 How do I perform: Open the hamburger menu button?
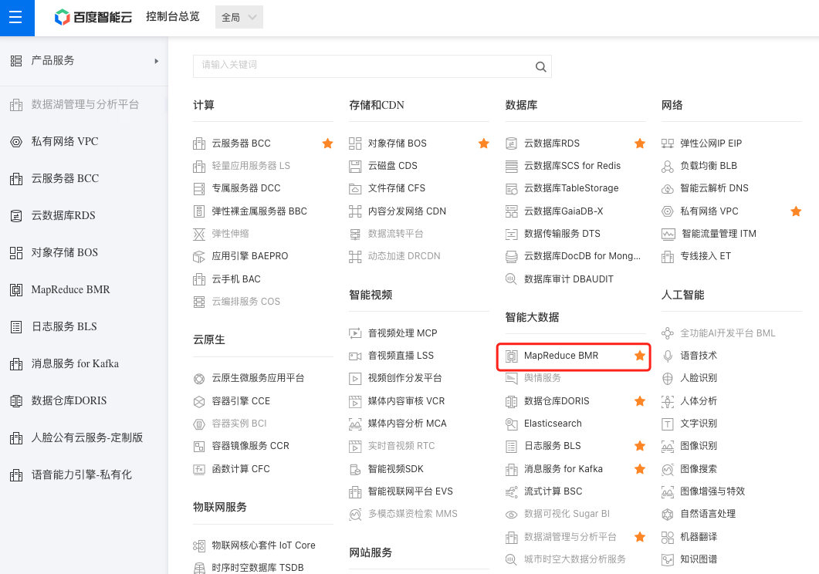click(x=17, y=18)
